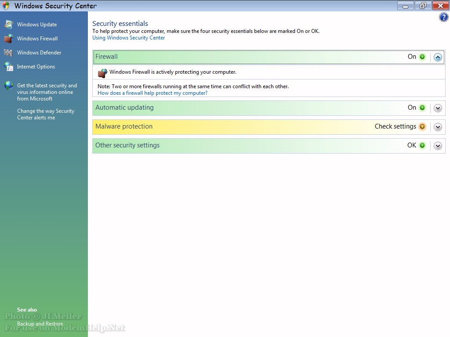The height and width of the screenshot is (337, 450).
Task: Click the orange status light on Malware protection row
Action: [422, 127]
